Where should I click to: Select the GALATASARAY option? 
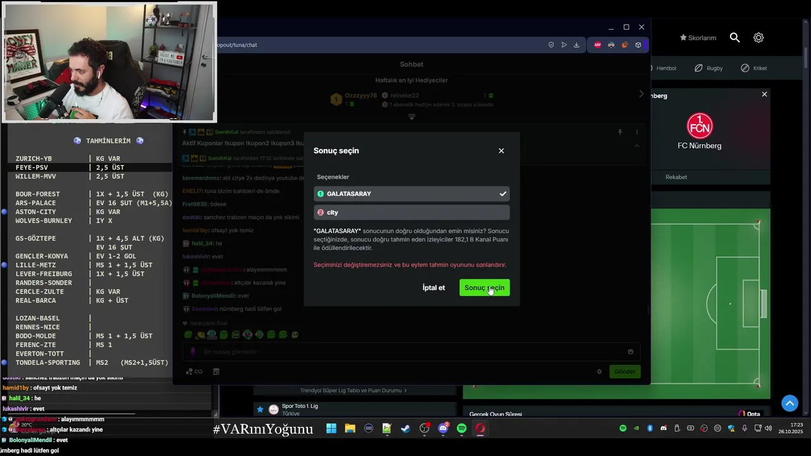coord(412,194)
